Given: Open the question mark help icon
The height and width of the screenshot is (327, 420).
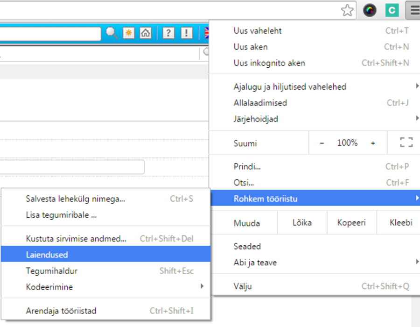Looking at the screenshot, I should (x=168, y=33).
